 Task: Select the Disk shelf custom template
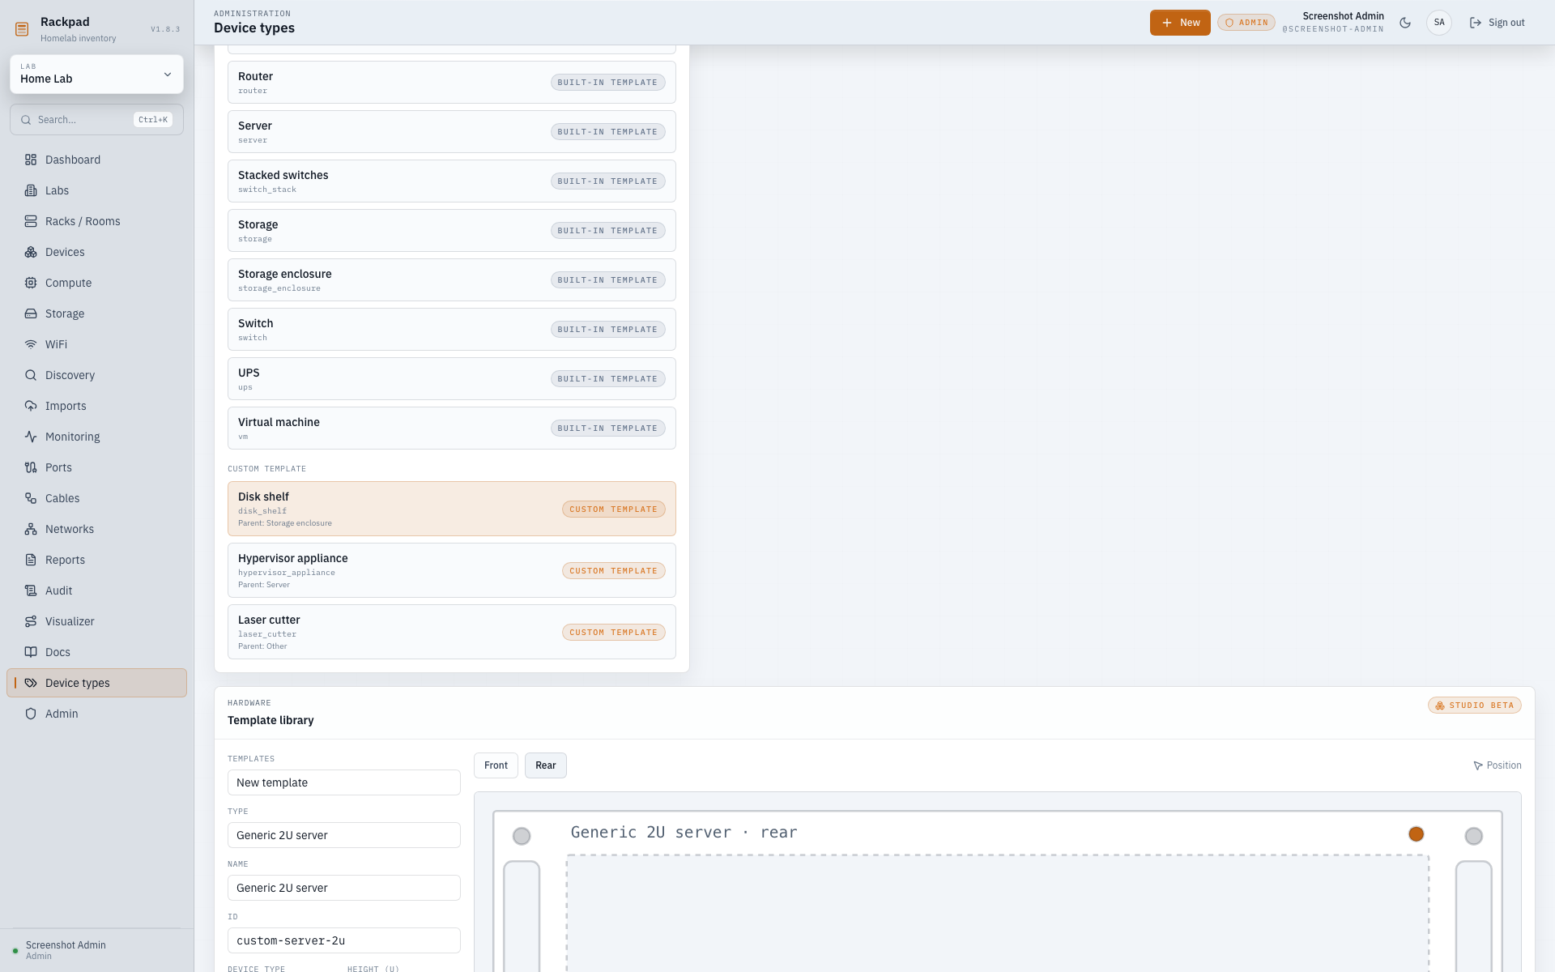[x=452, y=509]
